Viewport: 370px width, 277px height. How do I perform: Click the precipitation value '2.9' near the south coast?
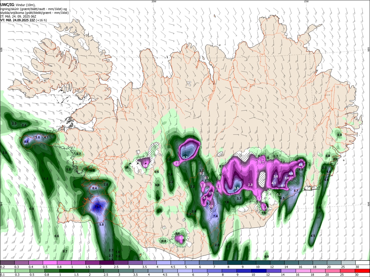[217, 245]
